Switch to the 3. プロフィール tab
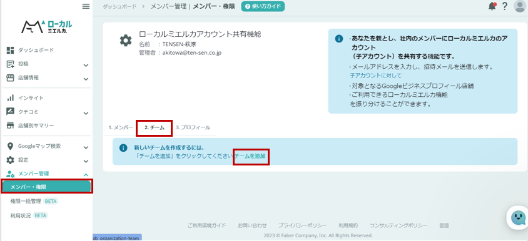The height and width of the screenshot is (241, 528). click(193, 128)
